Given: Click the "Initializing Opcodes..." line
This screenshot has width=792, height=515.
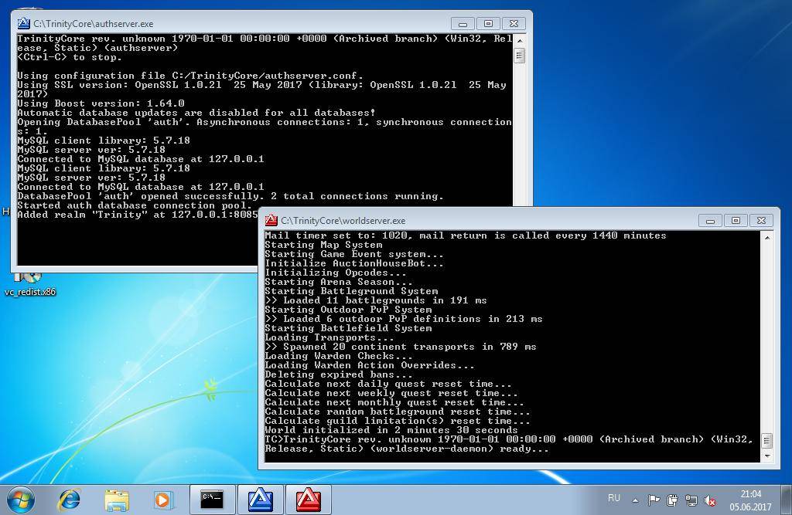Looking at the screenshot, I should [x=336, y=273].
